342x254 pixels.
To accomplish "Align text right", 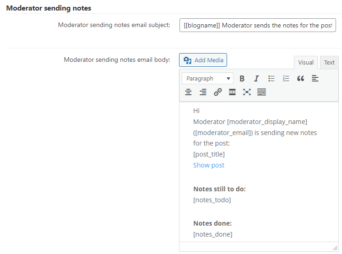I will [203, 92].
